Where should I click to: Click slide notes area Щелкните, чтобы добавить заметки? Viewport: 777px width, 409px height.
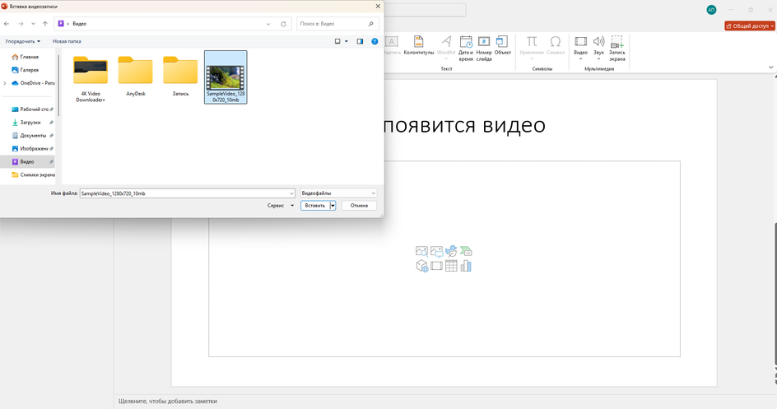(x=167, y=401)
